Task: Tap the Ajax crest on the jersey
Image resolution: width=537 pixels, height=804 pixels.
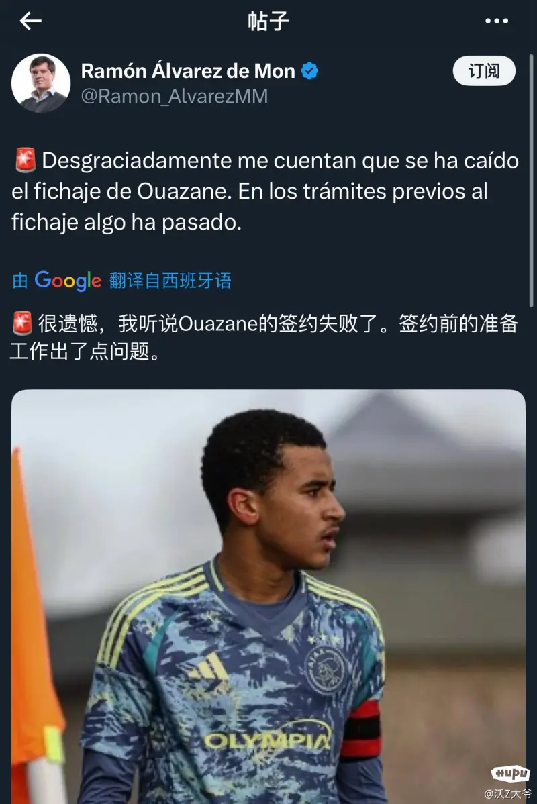Action: (325, 670)
